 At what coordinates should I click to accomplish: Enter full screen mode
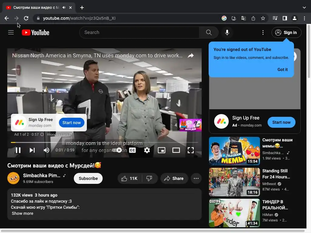click(191, 150)
